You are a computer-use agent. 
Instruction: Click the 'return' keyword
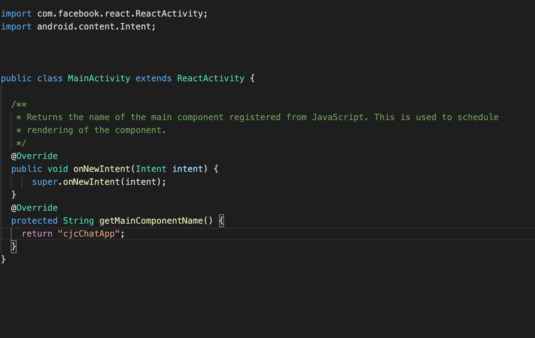pos(37,234)
